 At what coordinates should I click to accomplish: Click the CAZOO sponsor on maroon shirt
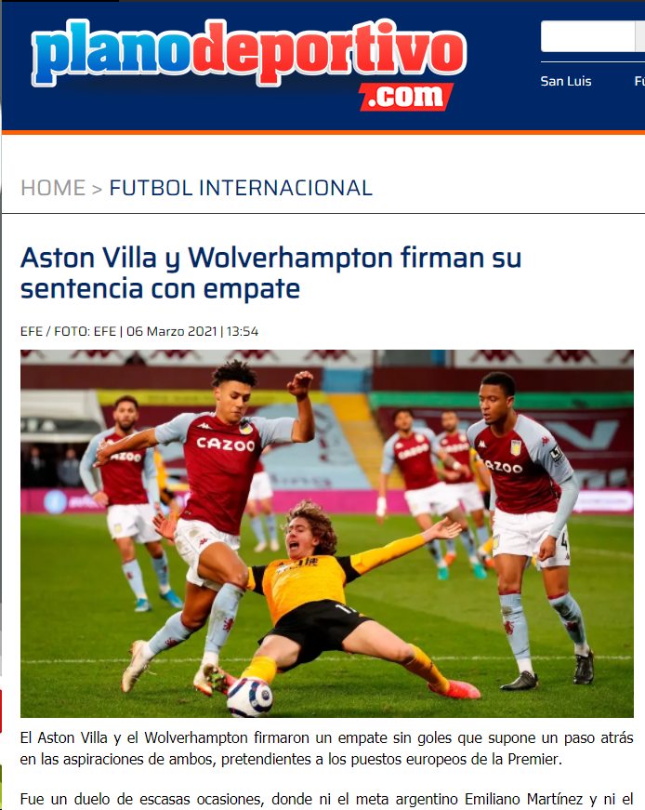coord(226,444)
